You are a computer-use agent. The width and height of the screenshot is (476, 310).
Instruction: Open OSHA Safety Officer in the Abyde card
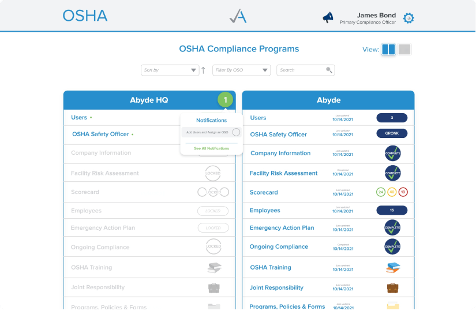pyautogui.click(x=278, y=135)
